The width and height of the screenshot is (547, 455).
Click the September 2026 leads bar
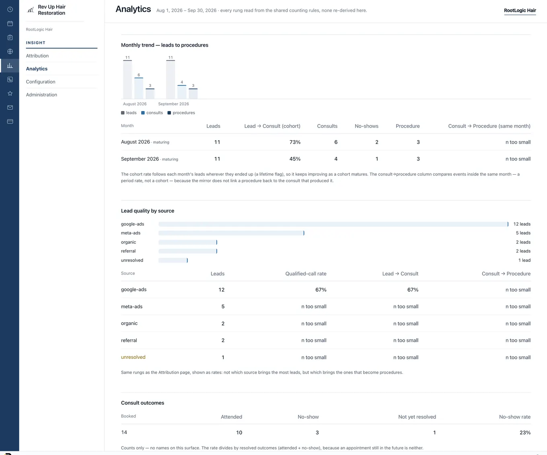point(171,80)
